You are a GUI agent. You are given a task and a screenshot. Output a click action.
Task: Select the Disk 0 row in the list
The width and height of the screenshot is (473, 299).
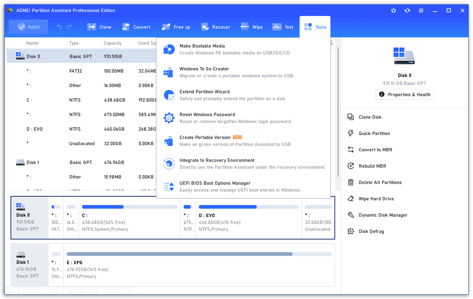tap(82, 56)
